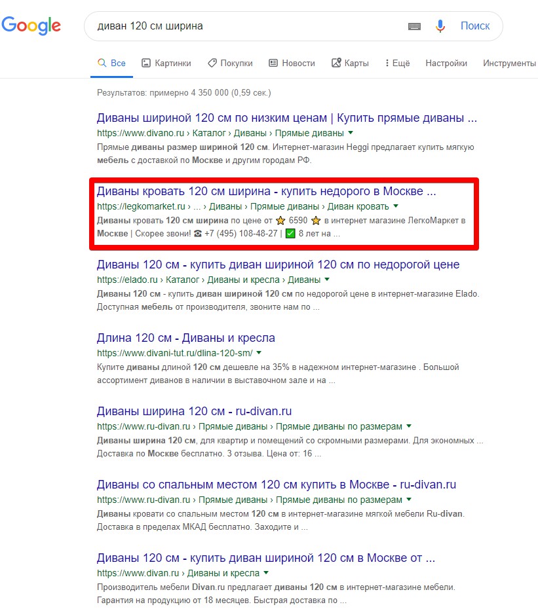
Task: Click the Все magnifier icon
Action: 102,62
